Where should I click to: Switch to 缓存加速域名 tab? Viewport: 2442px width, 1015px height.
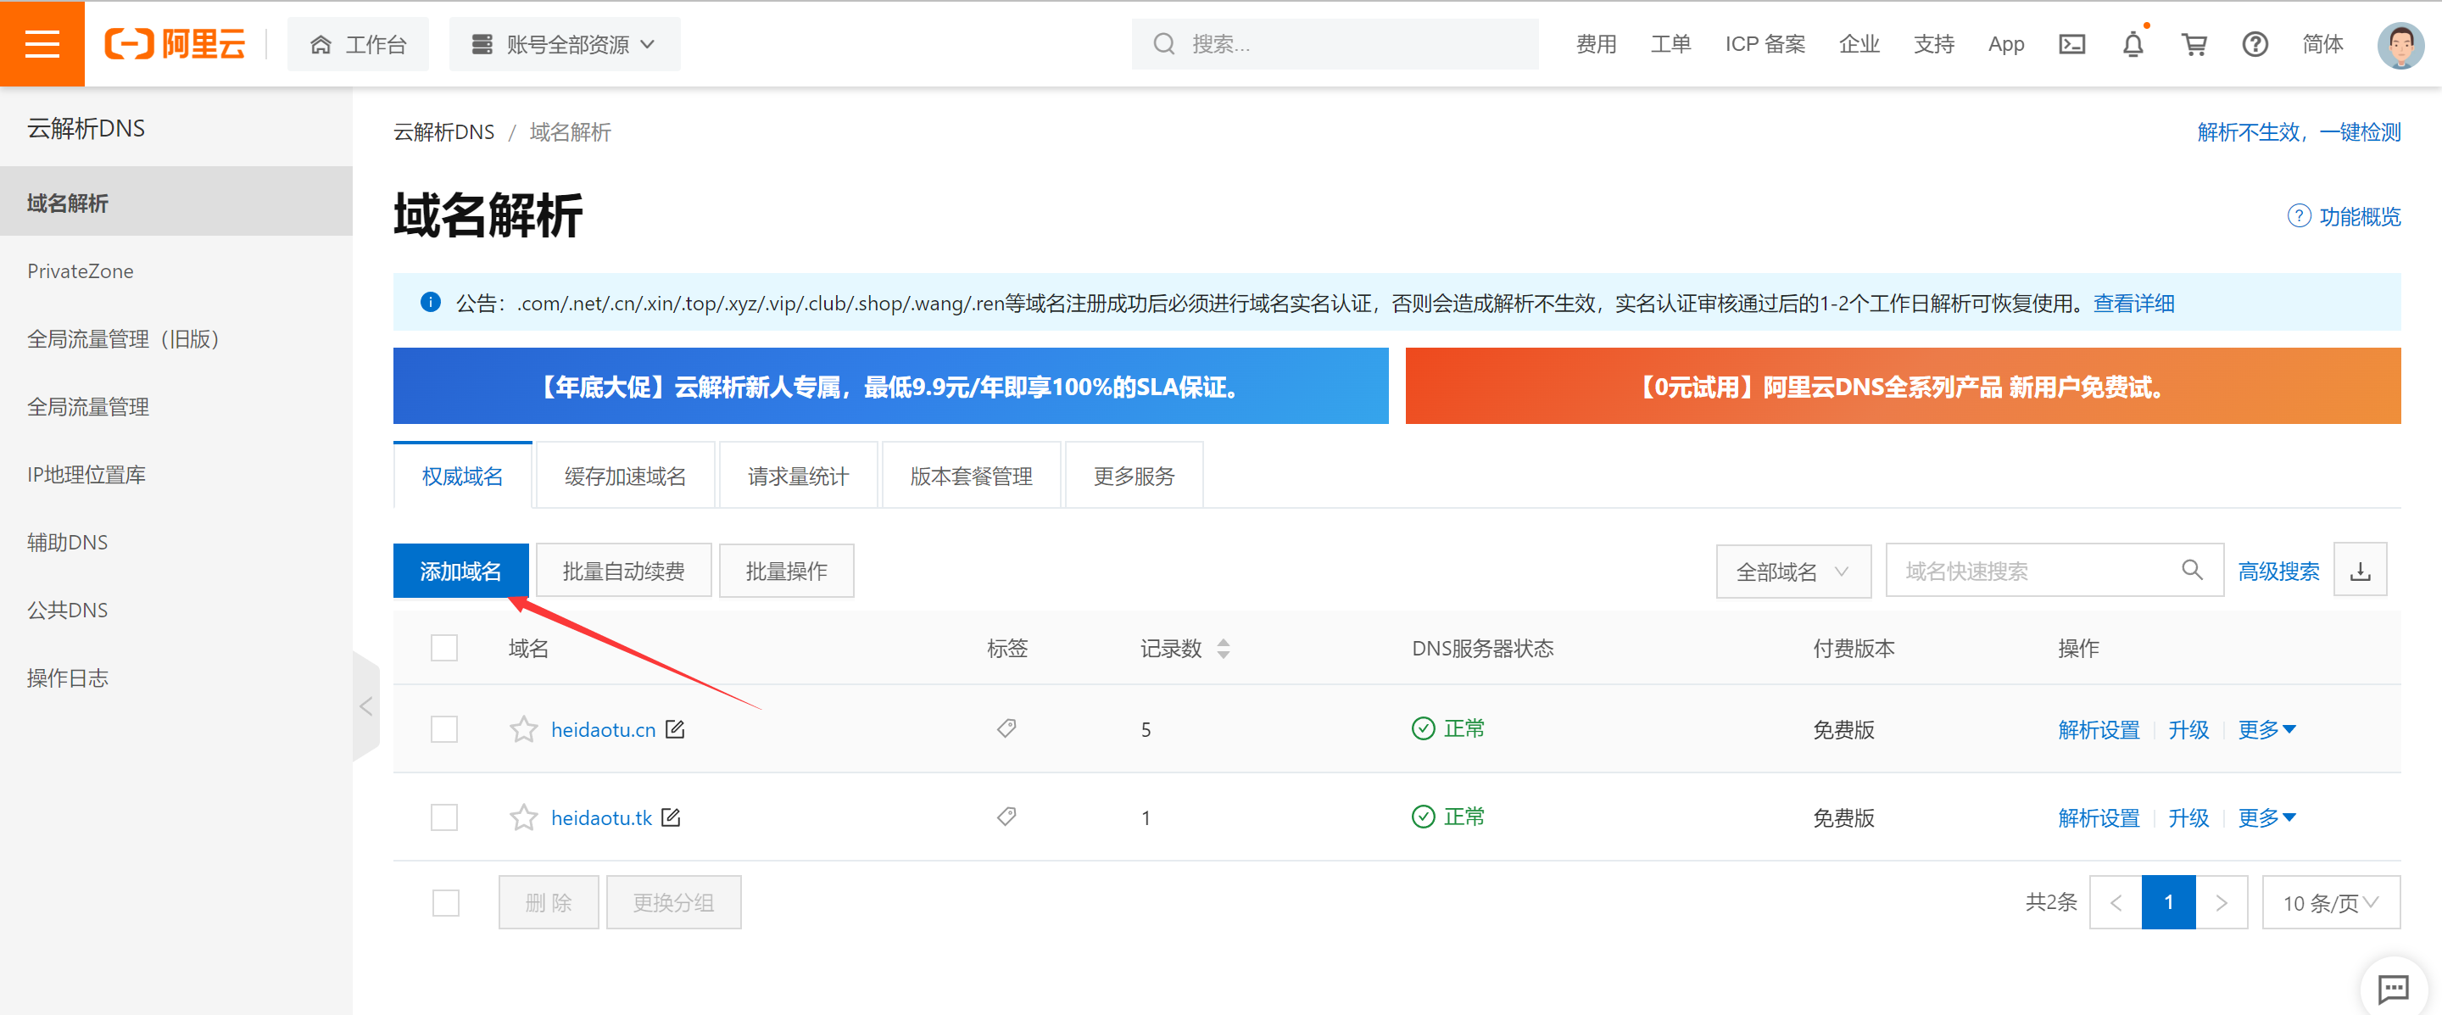pos(625,476)
